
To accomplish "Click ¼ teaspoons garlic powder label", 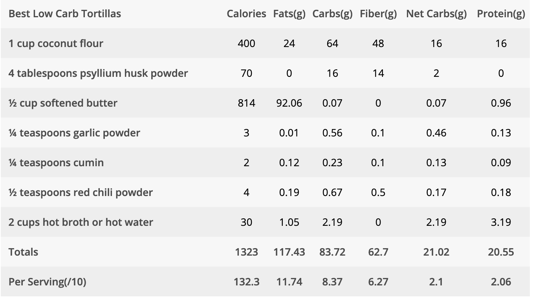I will coord(74,133).
